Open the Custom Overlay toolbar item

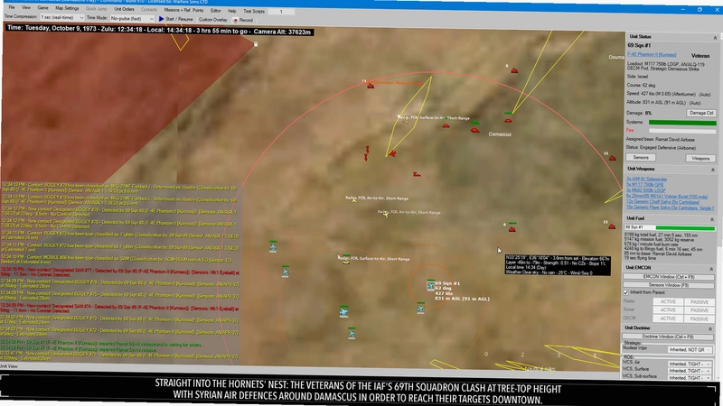pyautogui.click(x=212, y=20)
